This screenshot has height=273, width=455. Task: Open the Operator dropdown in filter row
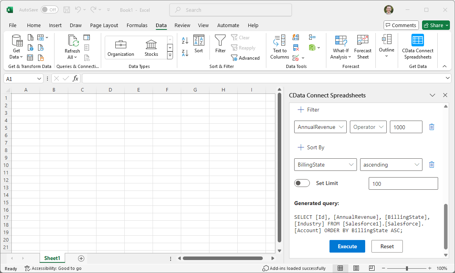tap(368, 127)
